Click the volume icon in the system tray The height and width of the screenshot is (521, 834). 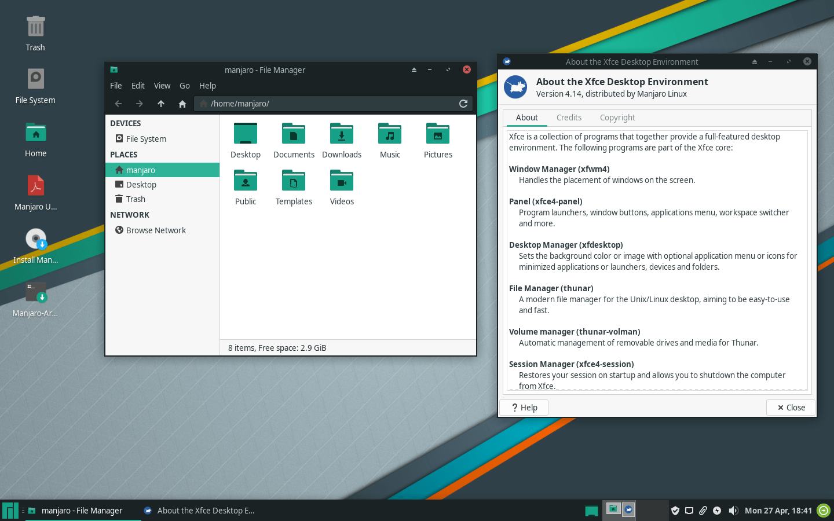(733, 511)
